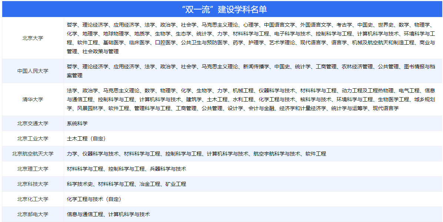Click 机械及航空航天和制造工程 in 北京大学 row
443x222 pixels.
pyautogui.click(x=383, y=43)
